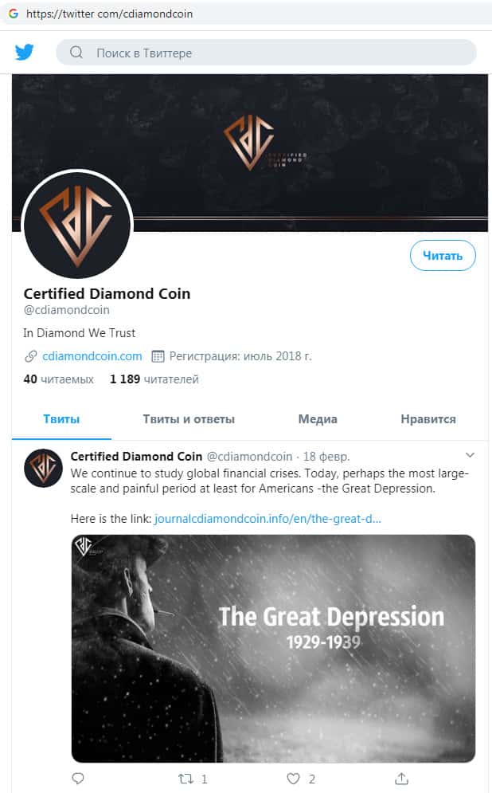This screenshot has height=793, width=492.
Task: Like the tweet with heart icon
Action: tap(294, 779)
